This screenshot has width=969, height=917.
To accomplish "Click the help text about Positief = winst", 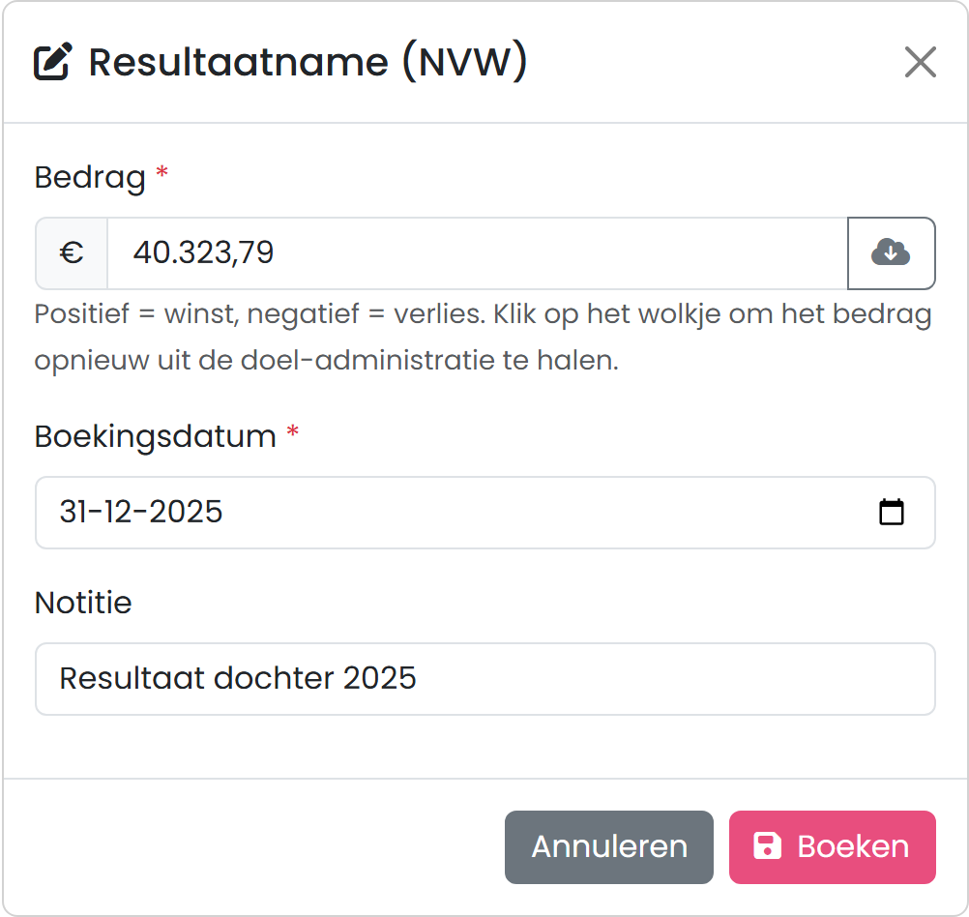I will [484, 337].
